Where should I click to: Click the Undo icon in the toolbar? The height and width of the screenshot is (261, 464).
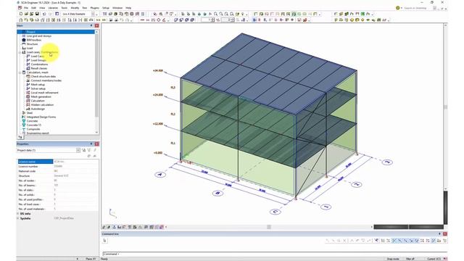(44, 14)
